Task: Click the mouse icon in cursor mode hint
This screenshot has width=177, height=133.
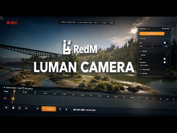Action: pos(23,88)
